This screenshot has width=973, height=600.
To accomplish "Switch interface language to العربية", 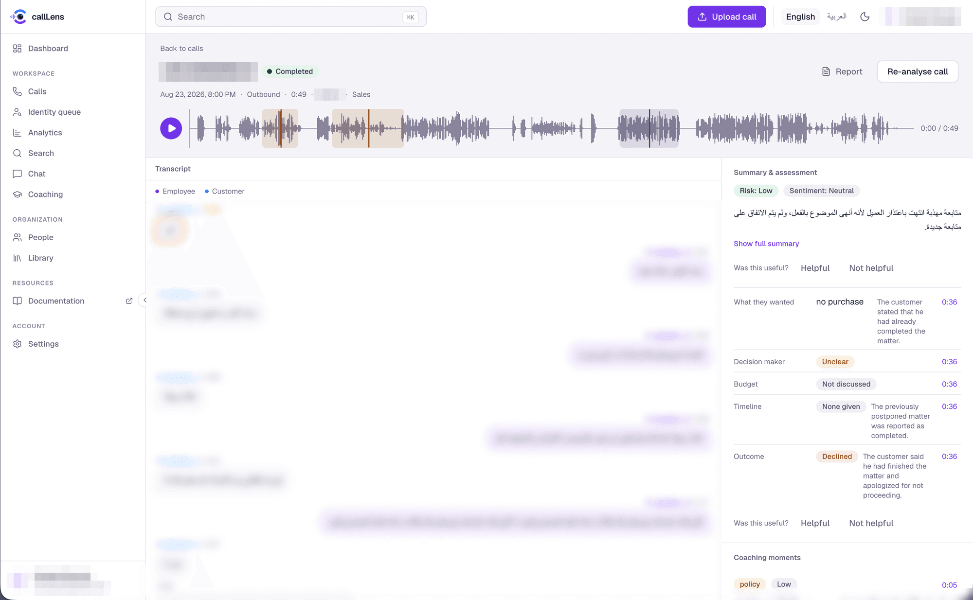I will pyautogui.click(x=837, y=17).
